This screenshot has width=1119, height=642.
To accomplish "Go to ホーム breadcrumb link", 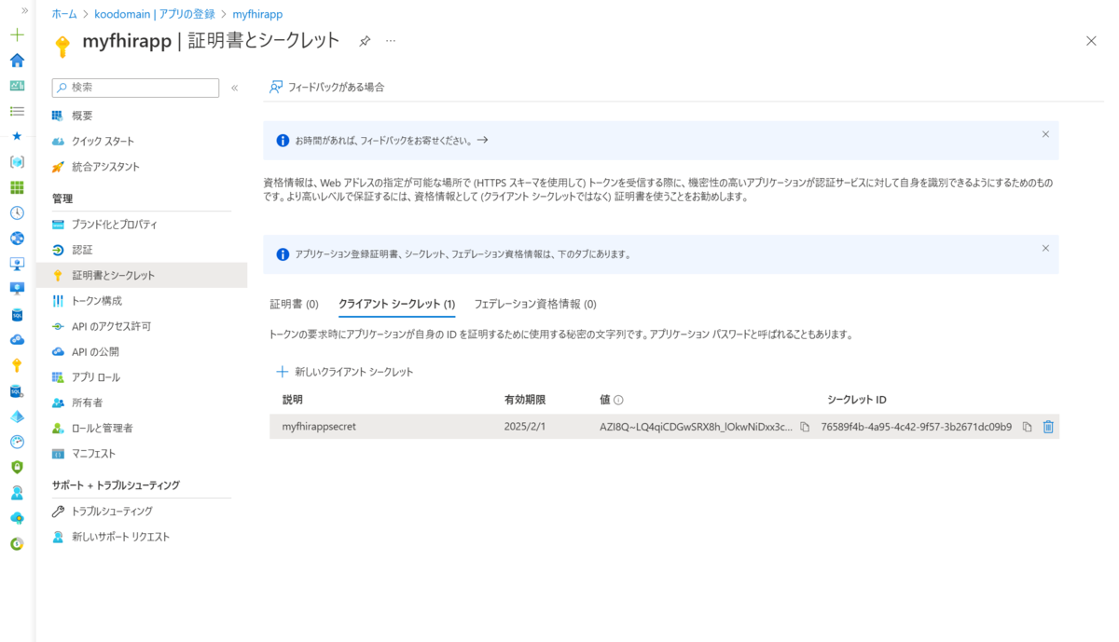I will [64, 14].
